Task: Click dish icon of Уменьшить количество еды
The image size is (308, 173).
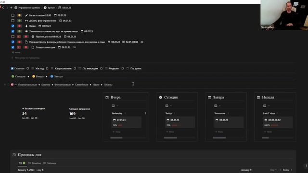Action: (x=26, y=31)
